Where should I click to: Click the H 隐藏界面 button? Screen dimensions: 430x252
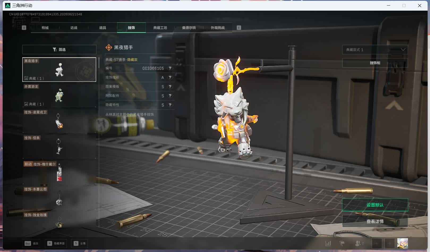click(x=56, y=243)
